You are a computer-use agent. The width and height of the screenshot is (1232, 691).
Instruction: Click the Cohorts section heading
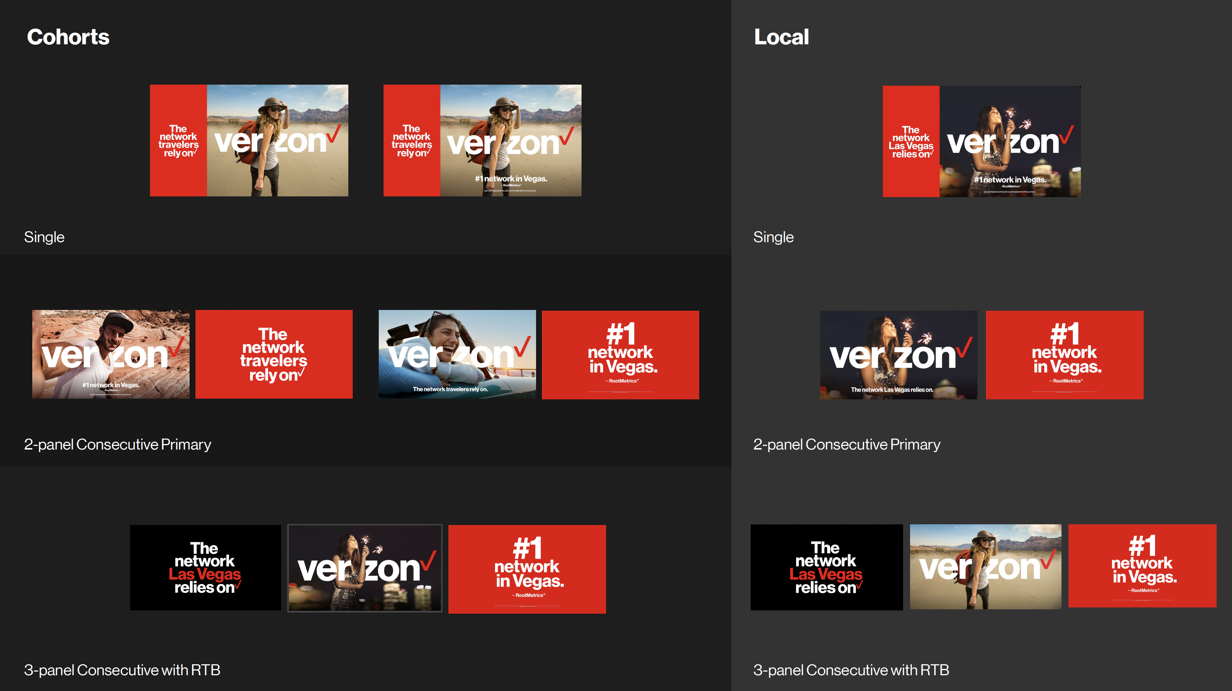click(x=68, y=37)
